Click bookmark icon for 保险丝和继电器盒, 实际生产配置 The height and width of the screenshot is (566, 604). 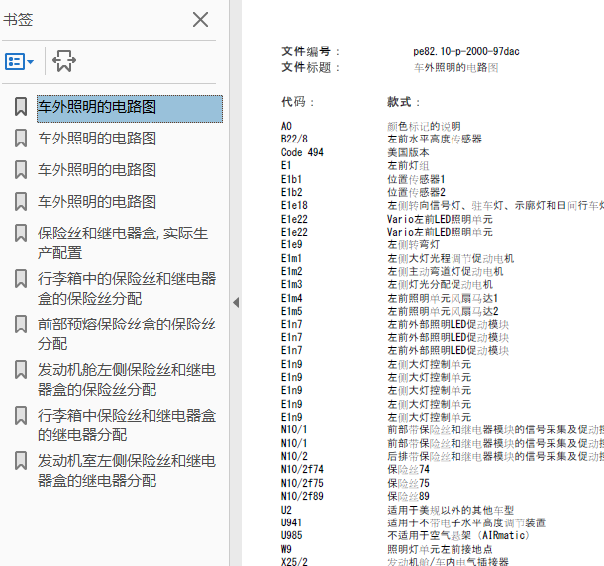(x=21, y=234)
